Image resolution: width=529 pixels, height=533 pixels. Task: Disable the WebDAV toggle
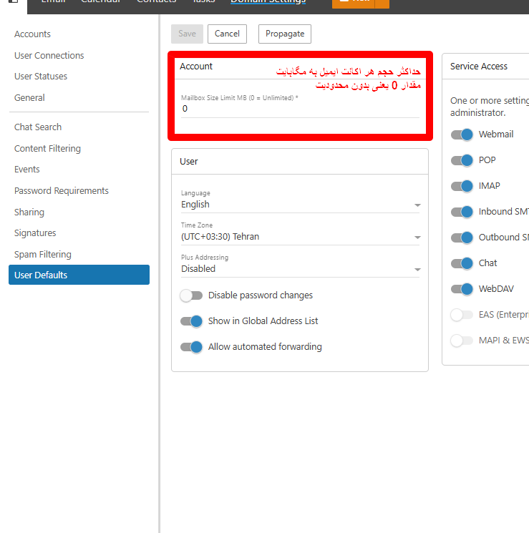coord(462,289)
